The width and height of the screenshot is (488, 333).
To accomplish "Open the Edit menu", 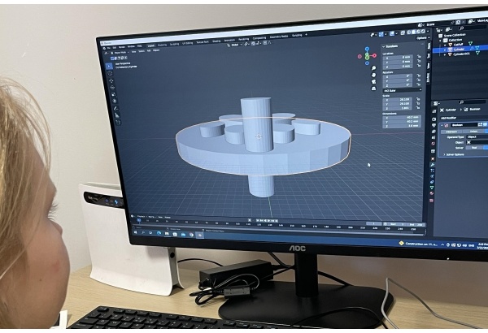I will click(114, 48).
